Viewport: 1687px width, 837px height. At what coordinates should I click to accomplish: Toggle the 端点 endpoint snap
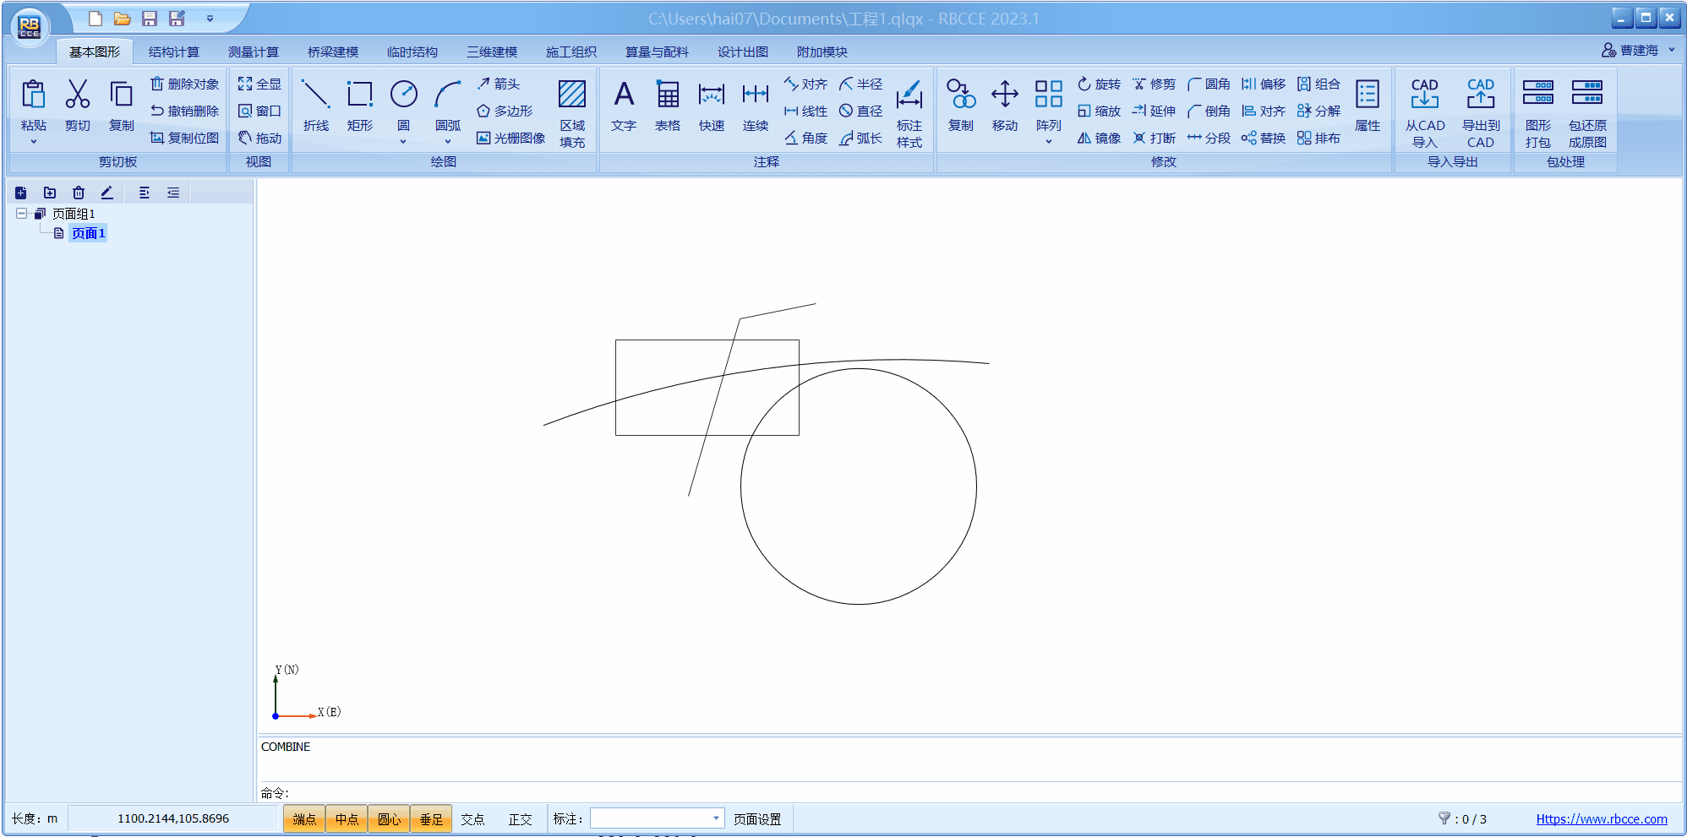point(304,818)
